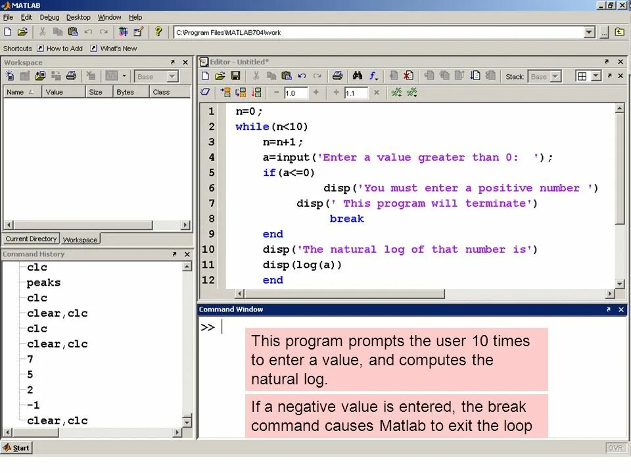Click the multiply button after 1.1 field
This screenshot has width=631, height=473.
point(376,93)
